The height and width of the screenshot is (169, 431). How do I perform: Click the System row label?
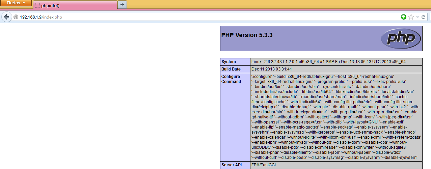(x=228, y=62)
